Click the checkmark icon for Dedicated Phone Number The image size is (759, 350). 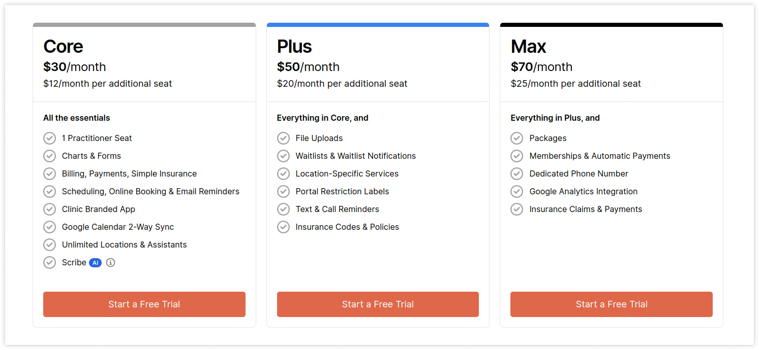pos(517,173)
